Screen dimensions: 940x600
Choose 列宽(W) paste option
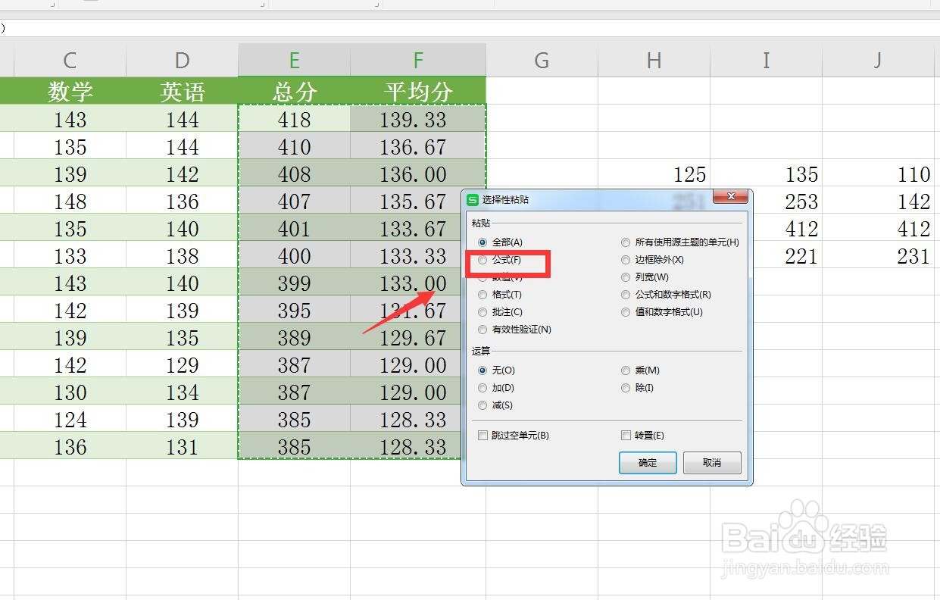pos(645,277)
